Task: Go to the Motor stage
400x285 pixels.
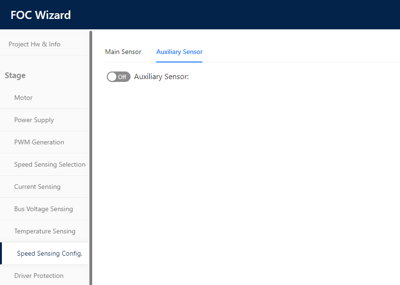Action: (24, 98)
